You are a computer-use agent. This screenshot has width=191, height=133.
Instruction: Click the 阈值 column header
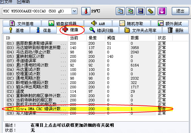[x=117, y=38]
